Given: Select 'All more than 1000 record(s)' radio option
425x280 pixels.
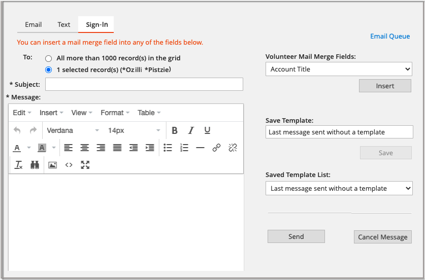Looking at the screenshot, I should 49,58.
